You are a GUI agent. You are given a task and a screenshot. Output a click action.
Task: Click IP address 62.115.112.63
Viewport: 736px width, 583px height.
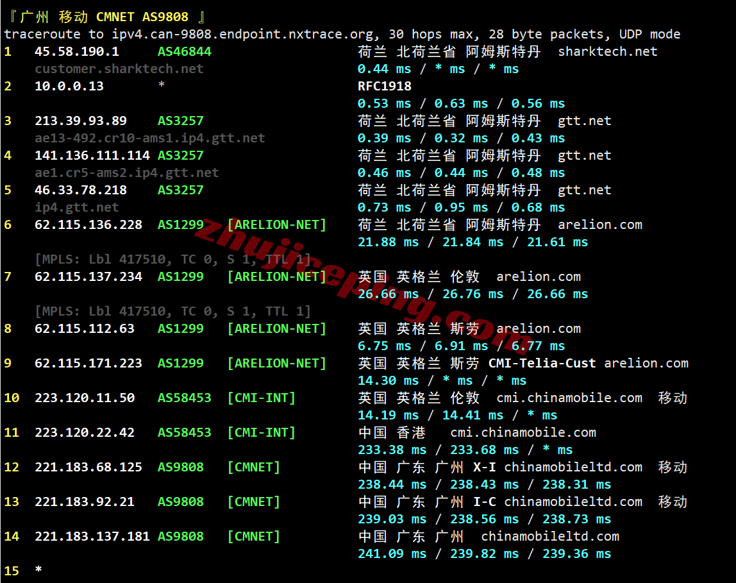pos(85,329)
